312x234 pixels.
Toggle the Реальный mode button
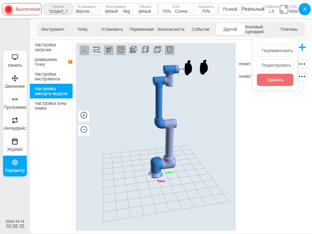253,9
